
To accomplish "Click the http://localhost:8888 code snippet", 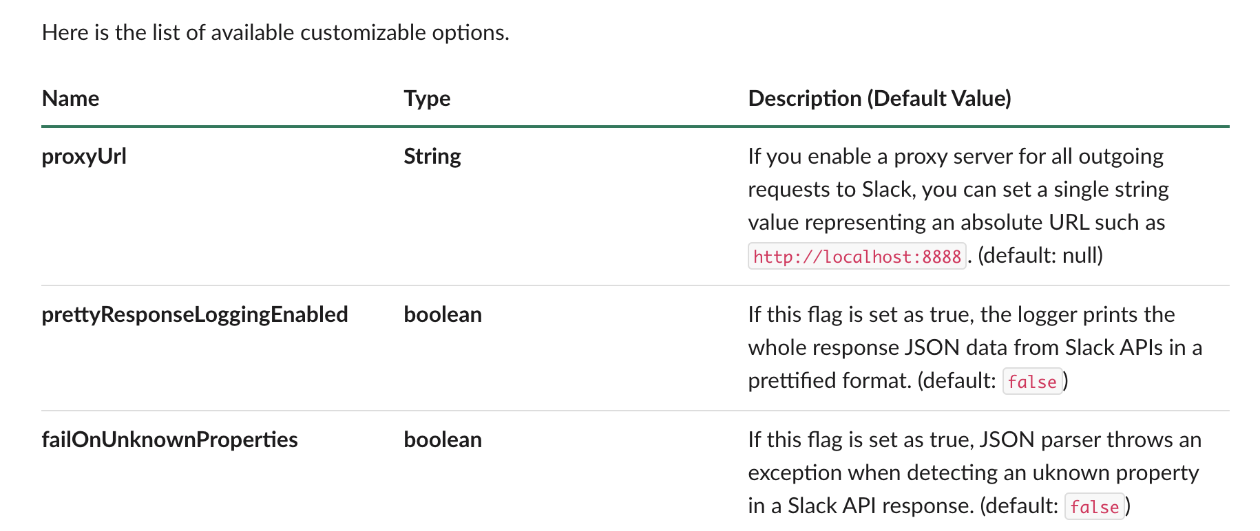I will pyautogui.click(x=857, y=257).
